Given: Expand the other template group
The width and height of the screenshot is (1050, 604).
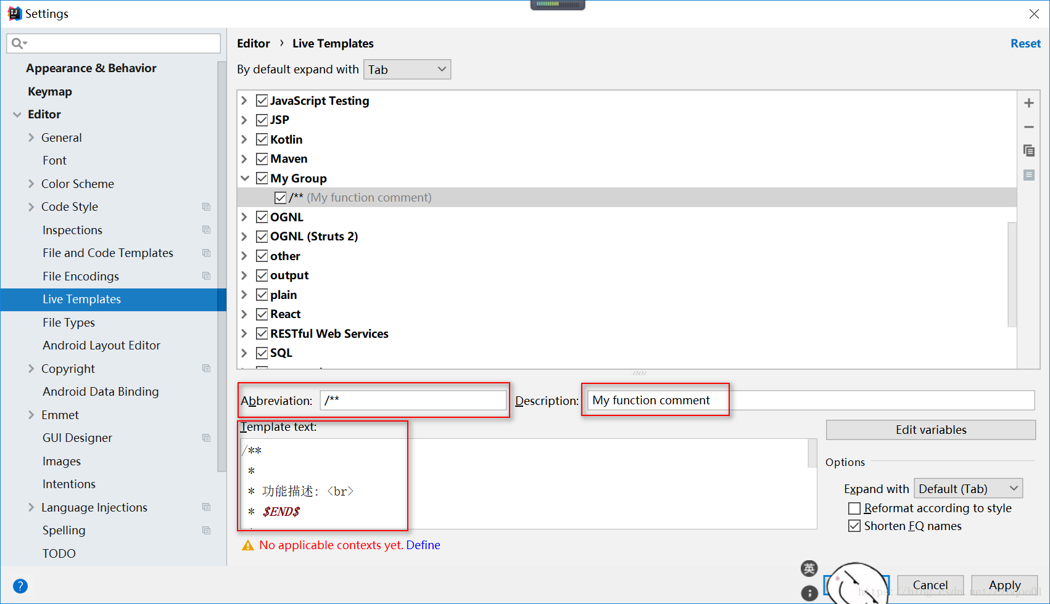Looking at the screenshot, I should 245,256.
